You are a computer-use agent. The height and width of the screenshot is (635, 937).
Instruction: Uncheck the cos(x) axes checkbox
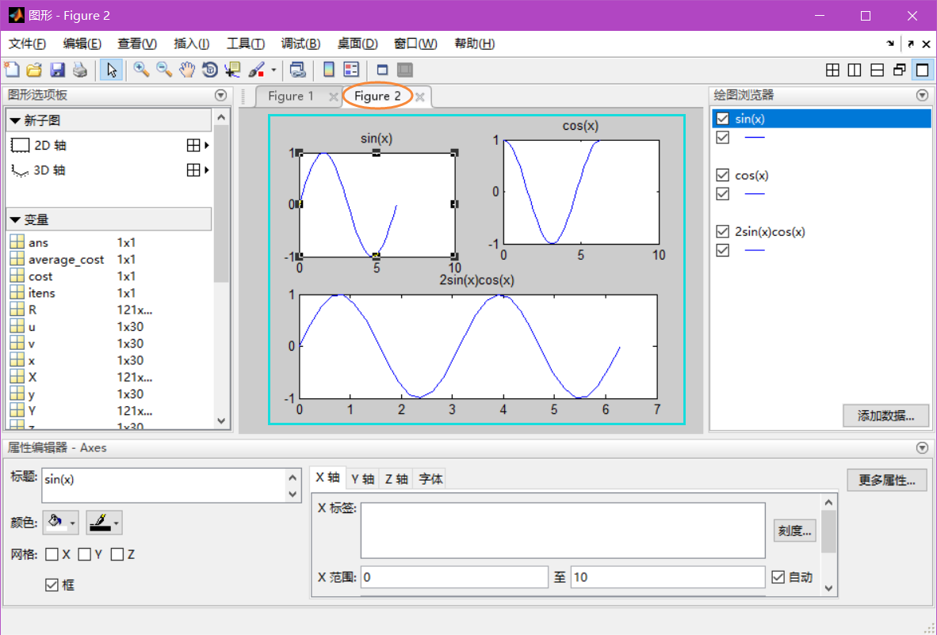click(x=723, y=175)
